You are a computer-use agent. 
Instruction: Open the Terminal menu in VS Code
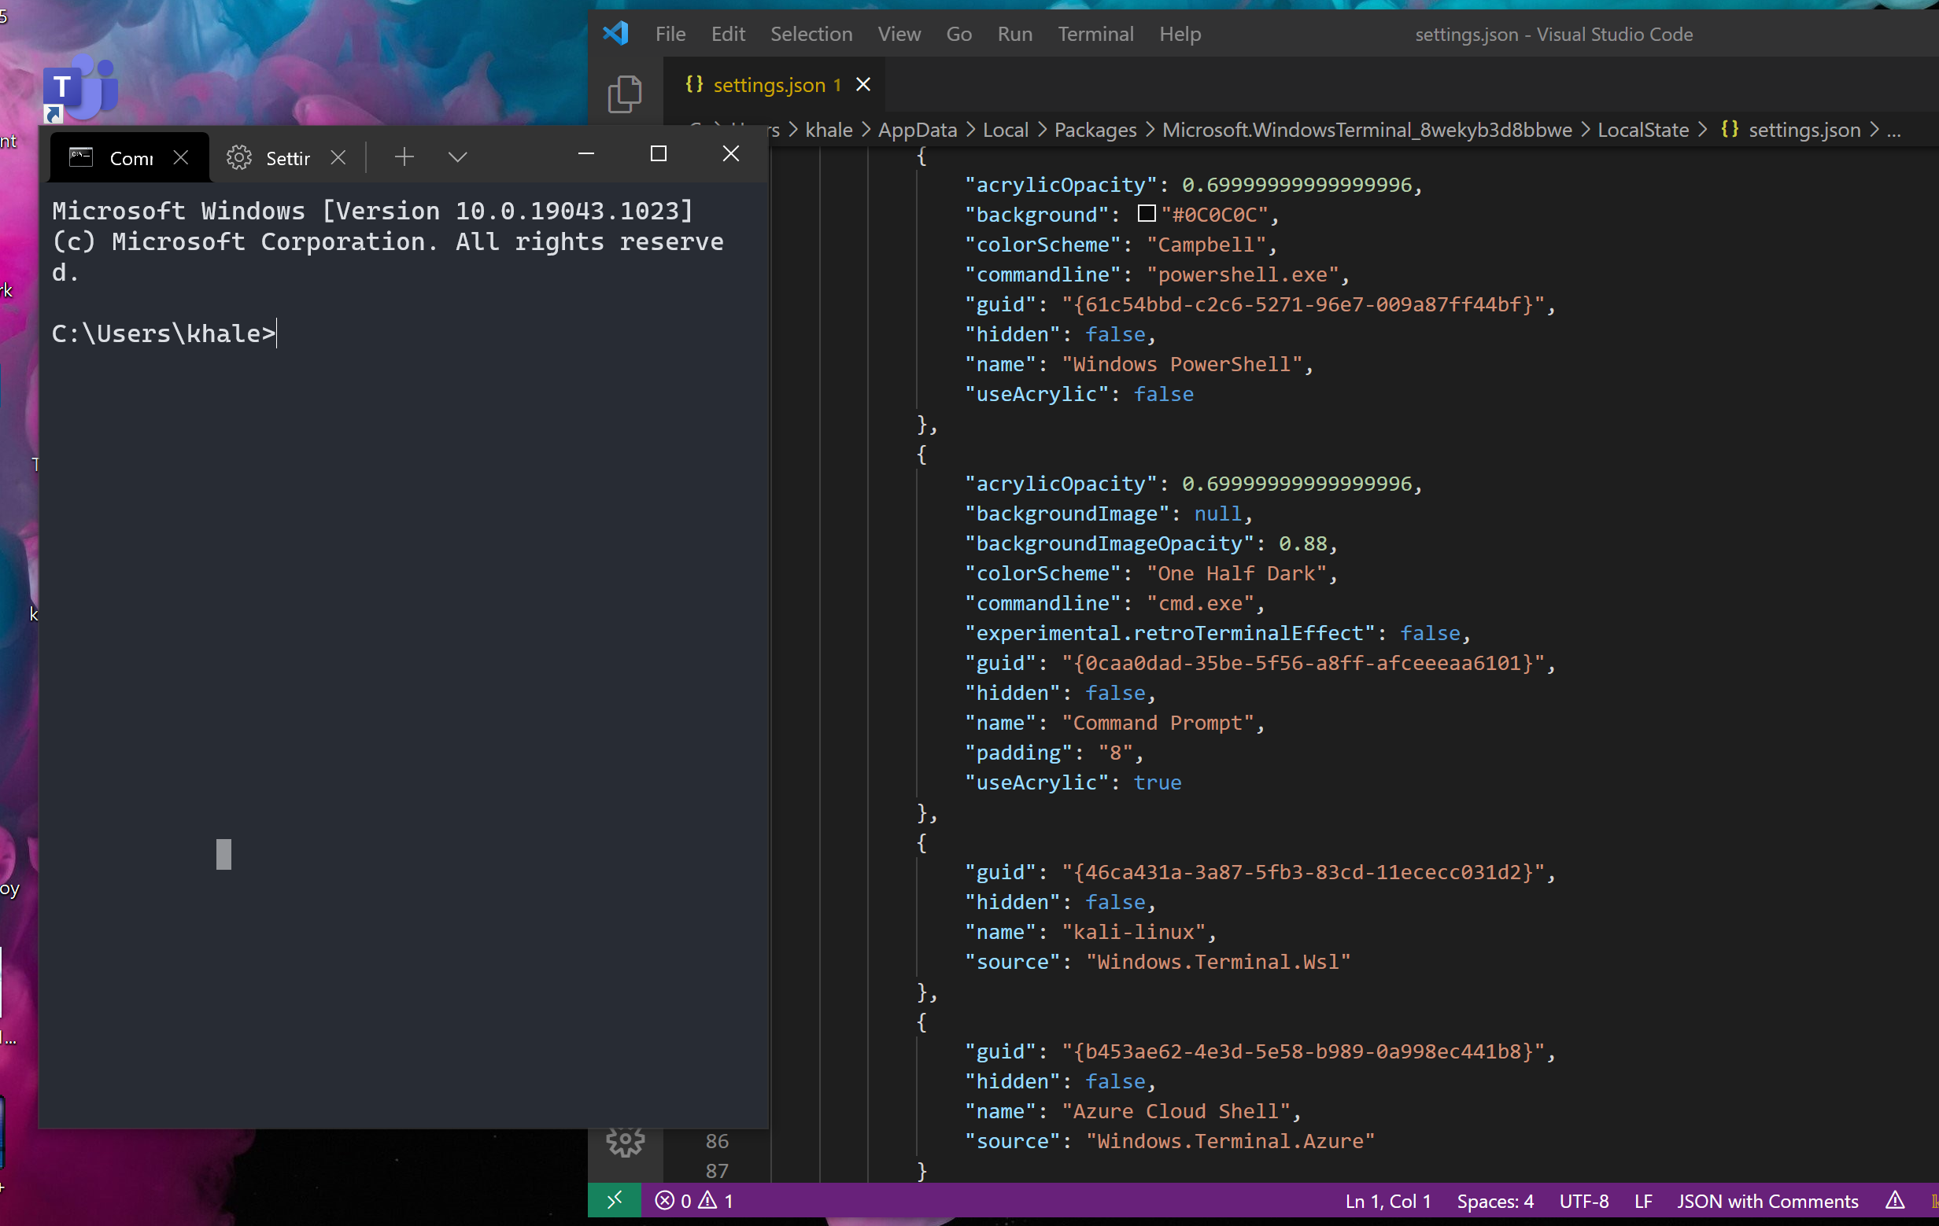(x=1095, y=34)
